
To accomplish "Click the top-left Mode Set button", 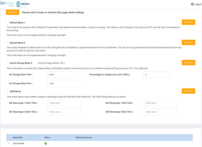I will click(13, 12).
